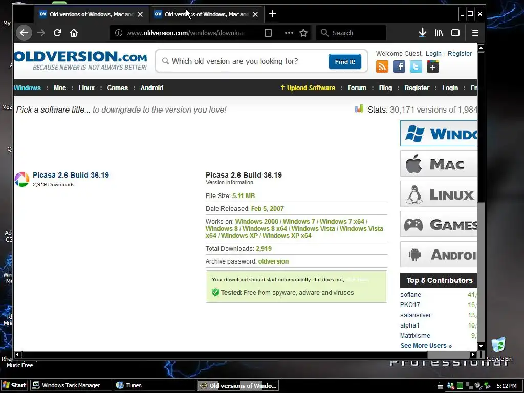Close the second Old versions tab
This screenshot has width=524, height=393.
[255, 14]
